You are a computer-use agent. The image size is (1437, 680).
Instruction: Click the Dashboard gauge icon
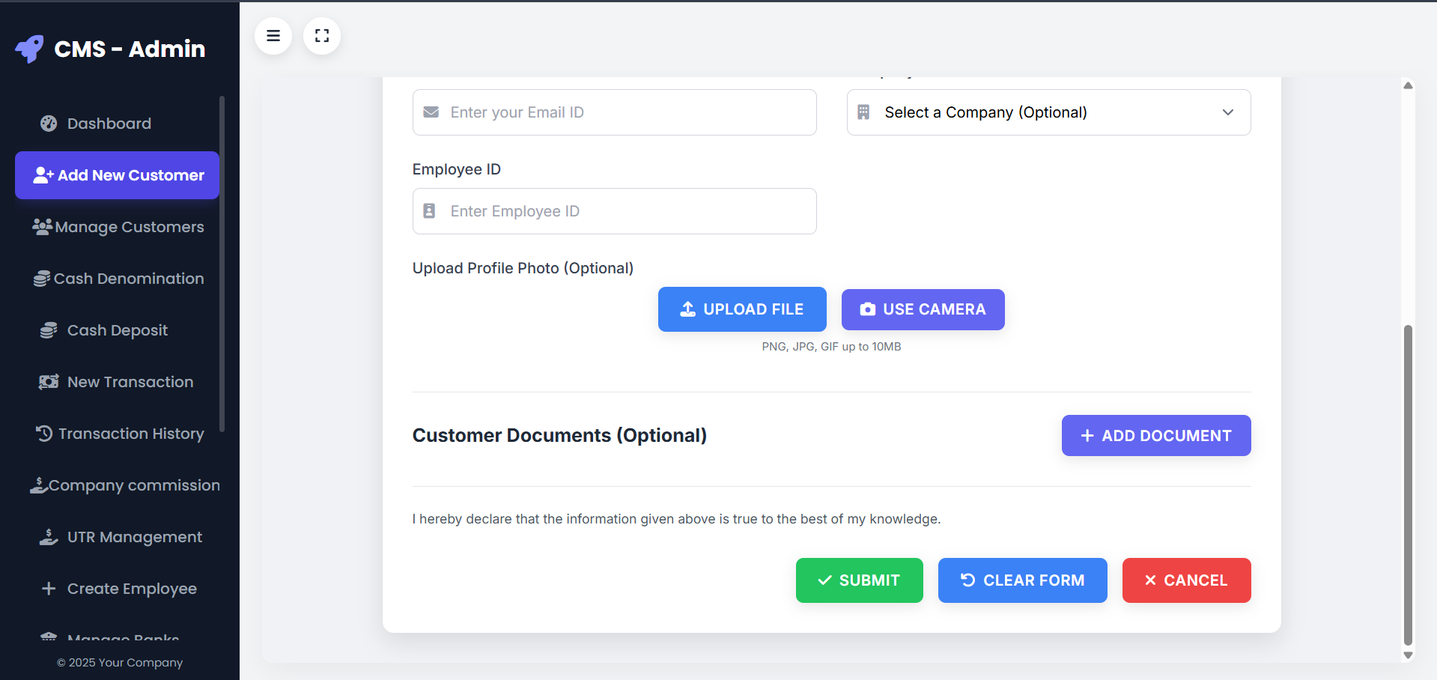[x=49, y=124]
